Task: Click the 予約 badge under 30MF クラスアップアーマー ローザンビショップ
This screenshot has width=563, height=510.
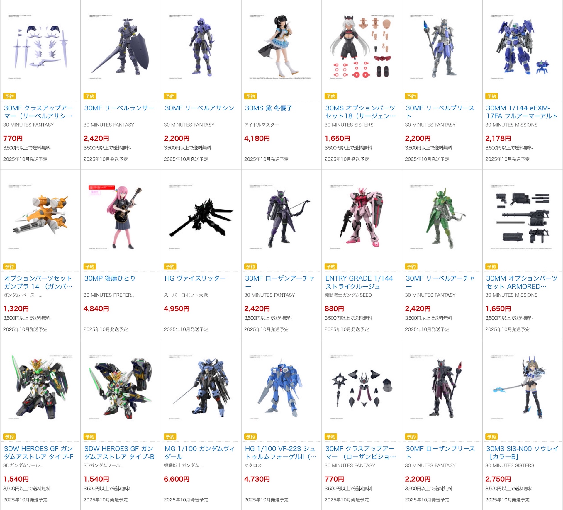Action: (x=331, y=437)
